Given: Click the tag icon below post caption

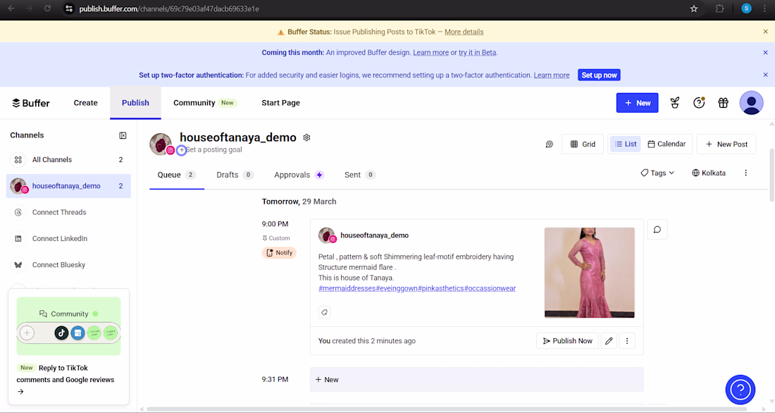Looking at the screenshot, I should point(324,312).
